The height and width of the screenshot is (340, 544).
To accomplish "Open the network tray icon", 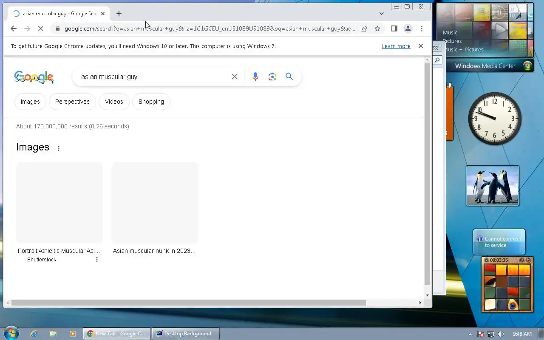I will coord(491,334).
